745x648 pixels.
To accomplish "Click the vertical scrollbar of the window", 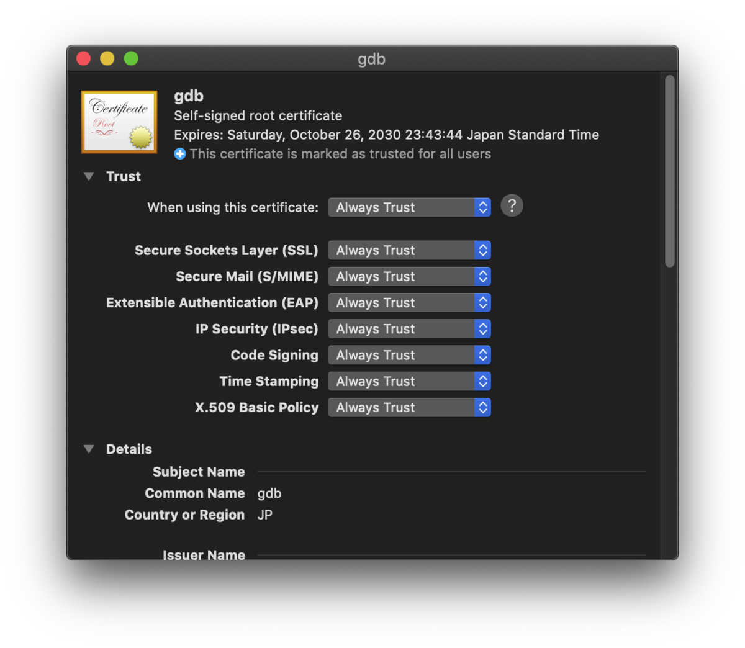I will 669,171.
